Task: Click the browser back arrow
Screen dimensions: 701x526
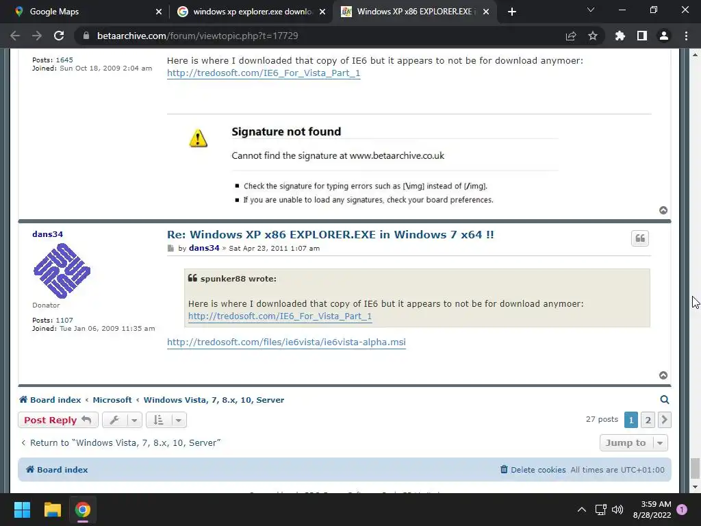Action: [x=15, y=36]
